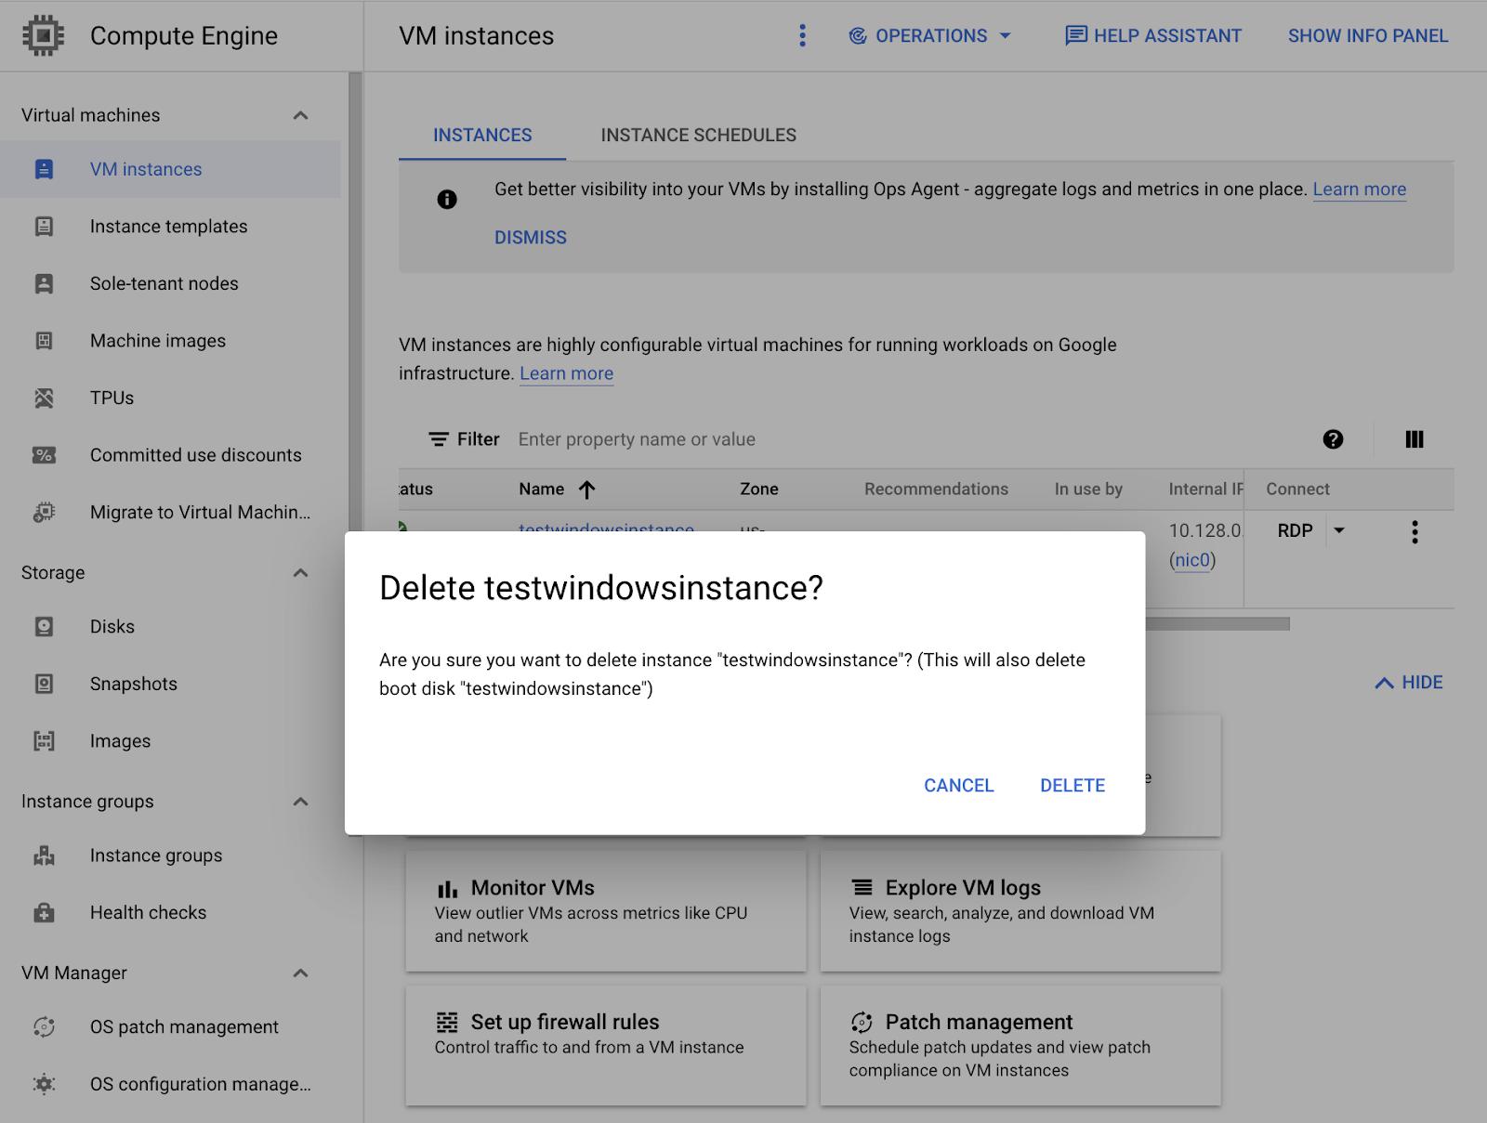
Task: Collapse the Storage section
Action: tap(300, 573)
